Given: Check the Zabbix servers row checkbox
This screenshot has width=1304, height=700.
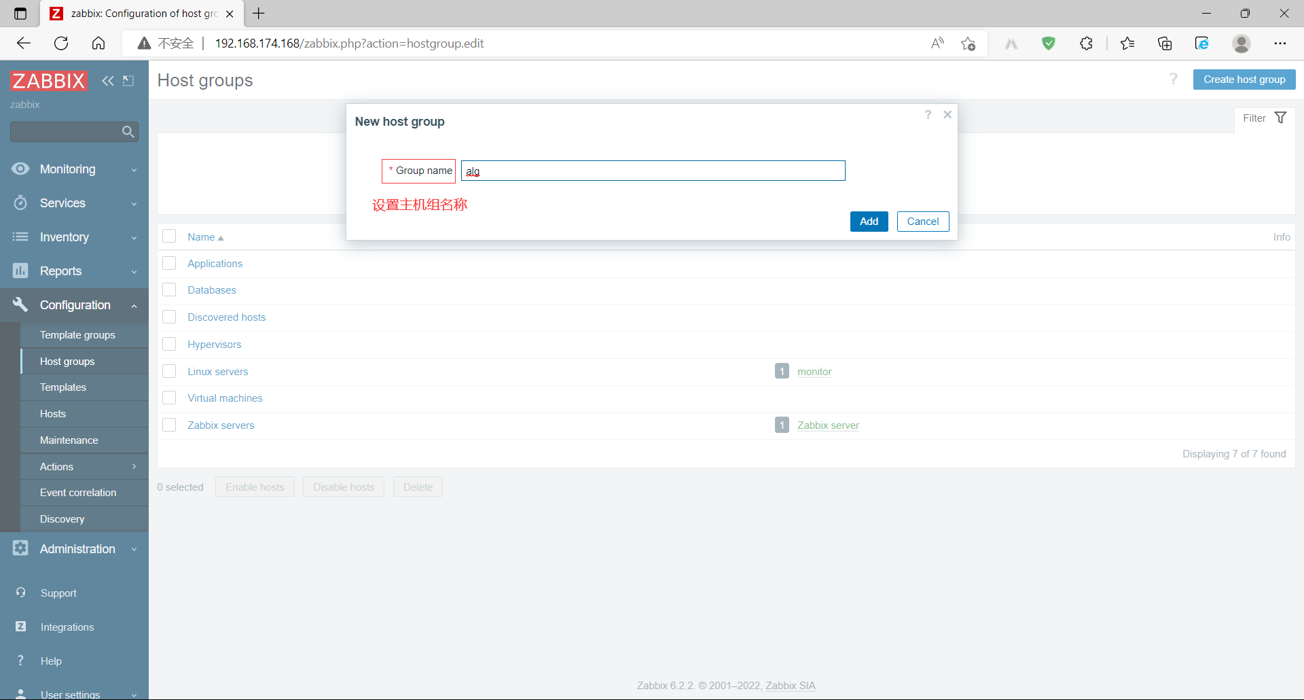Looking at the screenshot, I should coord(169,425).
